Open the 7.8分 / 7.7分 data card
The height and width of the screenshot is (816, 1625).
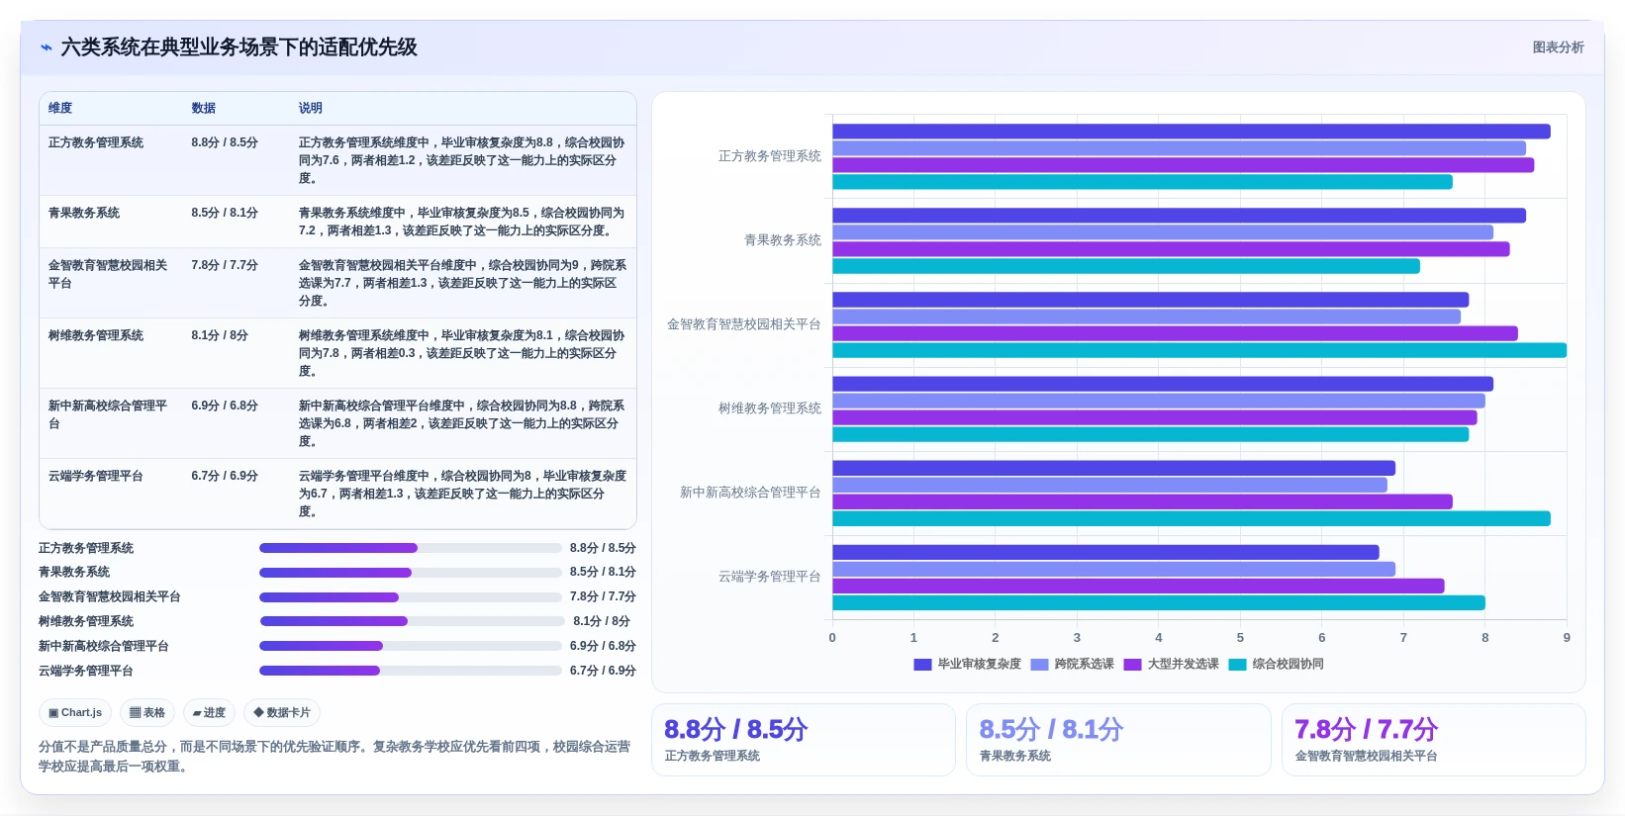click(x=1434, y=740)
